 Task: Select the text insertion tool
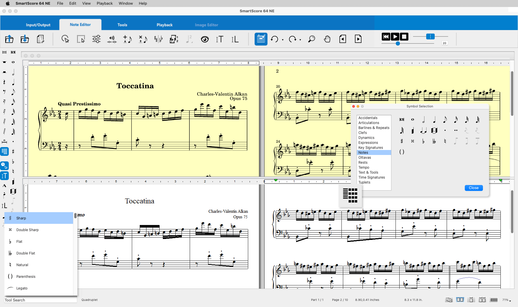(220, 39)
